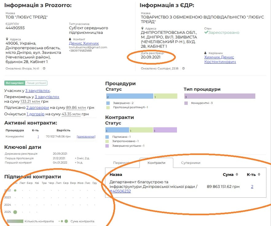This screenshot has width=271, height=226.
Task: Click the map pin icon in Prozorro address
Action: point(7,39)
